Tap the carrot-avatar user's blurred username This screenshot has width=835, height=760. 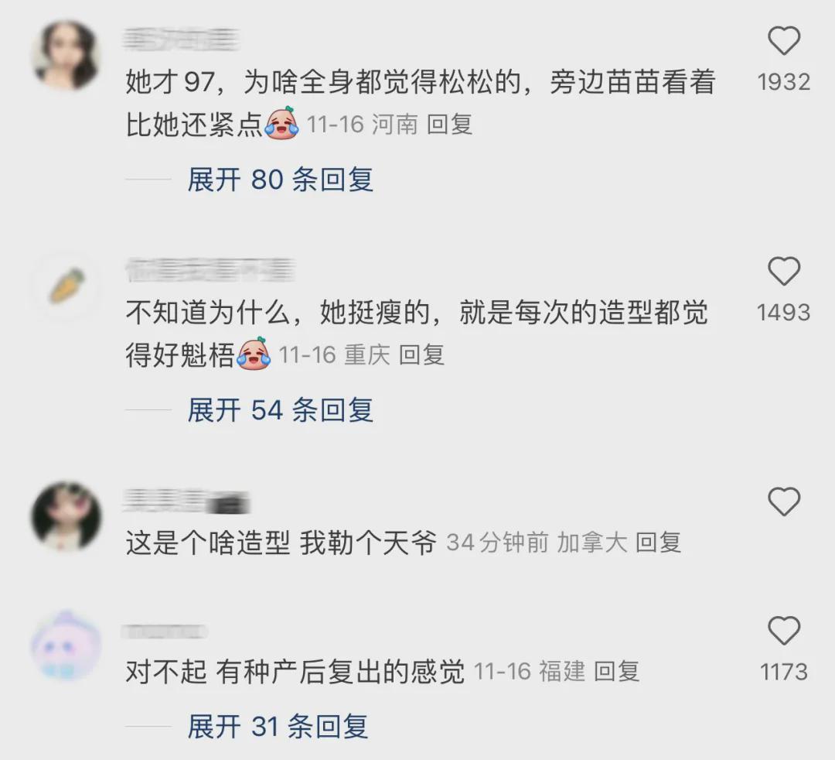210,270
